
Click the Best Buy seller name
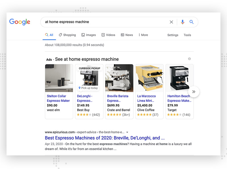point(83,110)
